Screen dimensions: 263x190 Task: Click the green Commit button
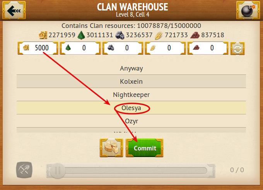(145, 148)
